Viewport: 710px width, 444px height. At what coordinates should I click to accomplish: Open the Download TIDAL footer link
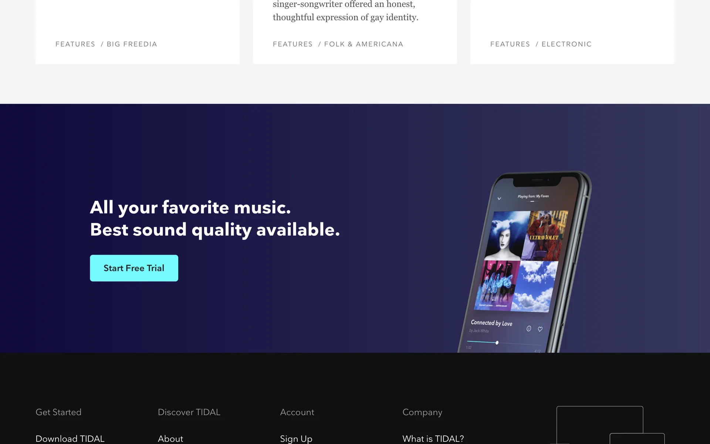(x=70, y=438)
